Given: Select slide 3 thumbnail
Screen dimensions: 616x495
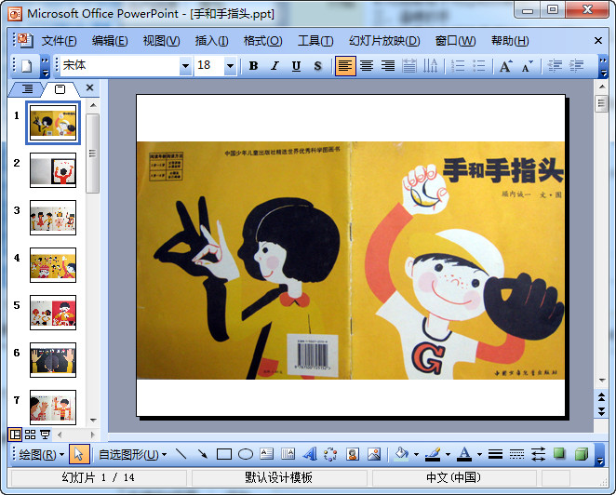Looking at the screenshot, I should [x=53, y=218].
